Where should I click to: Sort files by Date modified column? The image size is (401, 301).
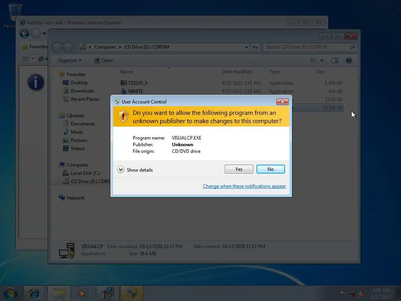[237, 72]
